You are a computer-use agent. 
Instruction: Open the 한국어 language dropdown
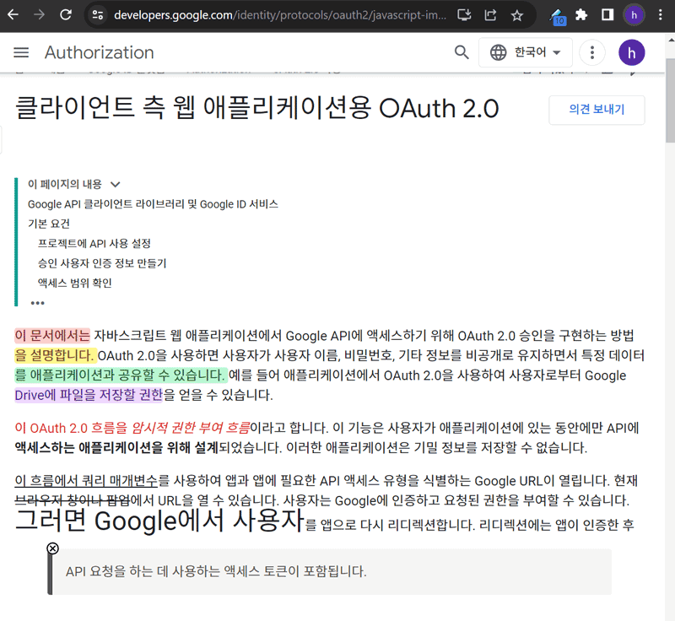525,52
